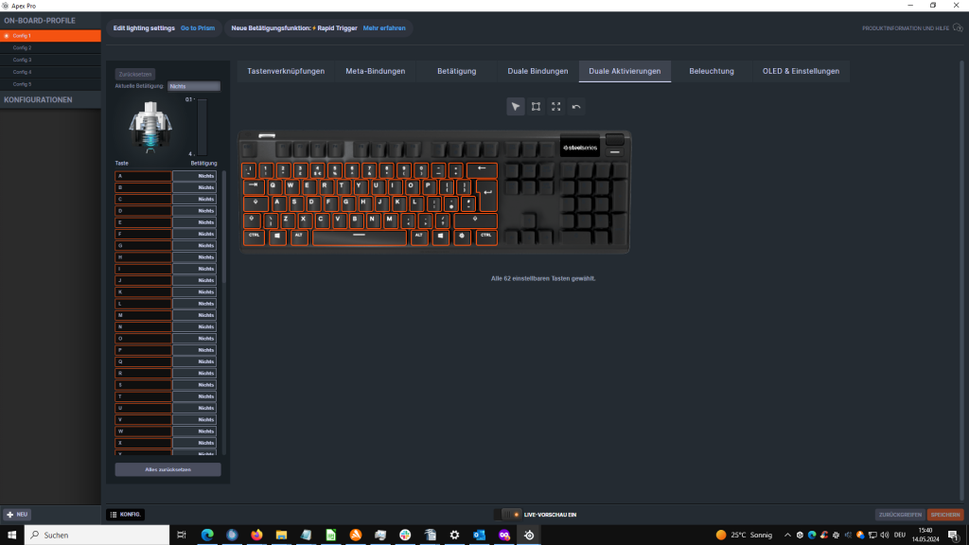Click the Windows Suchen search box

[x=97, y=536]
